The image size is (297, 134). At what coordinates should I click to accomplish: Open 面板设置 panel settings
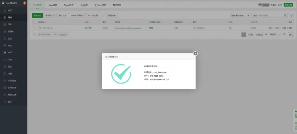coord(12,95)
